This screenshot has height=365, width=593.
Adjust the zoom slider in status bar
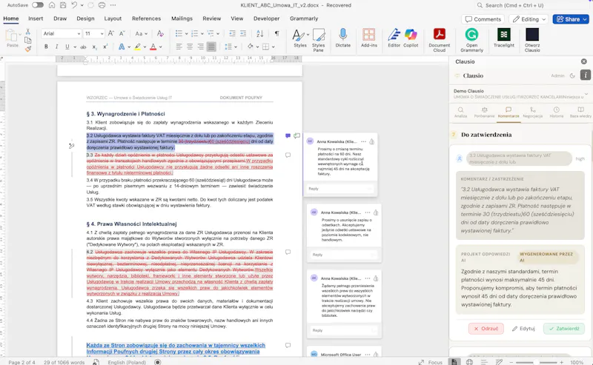tap(536, 362)
